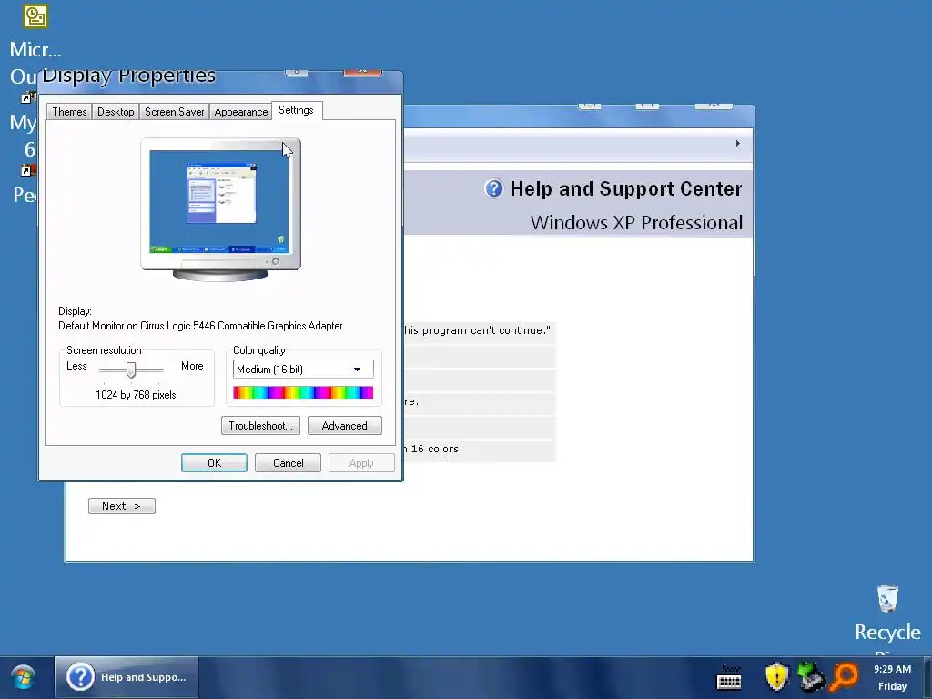This screenshot has height=699, width=932.
Task: Open the Appearance tab
Action: point(240,112)
